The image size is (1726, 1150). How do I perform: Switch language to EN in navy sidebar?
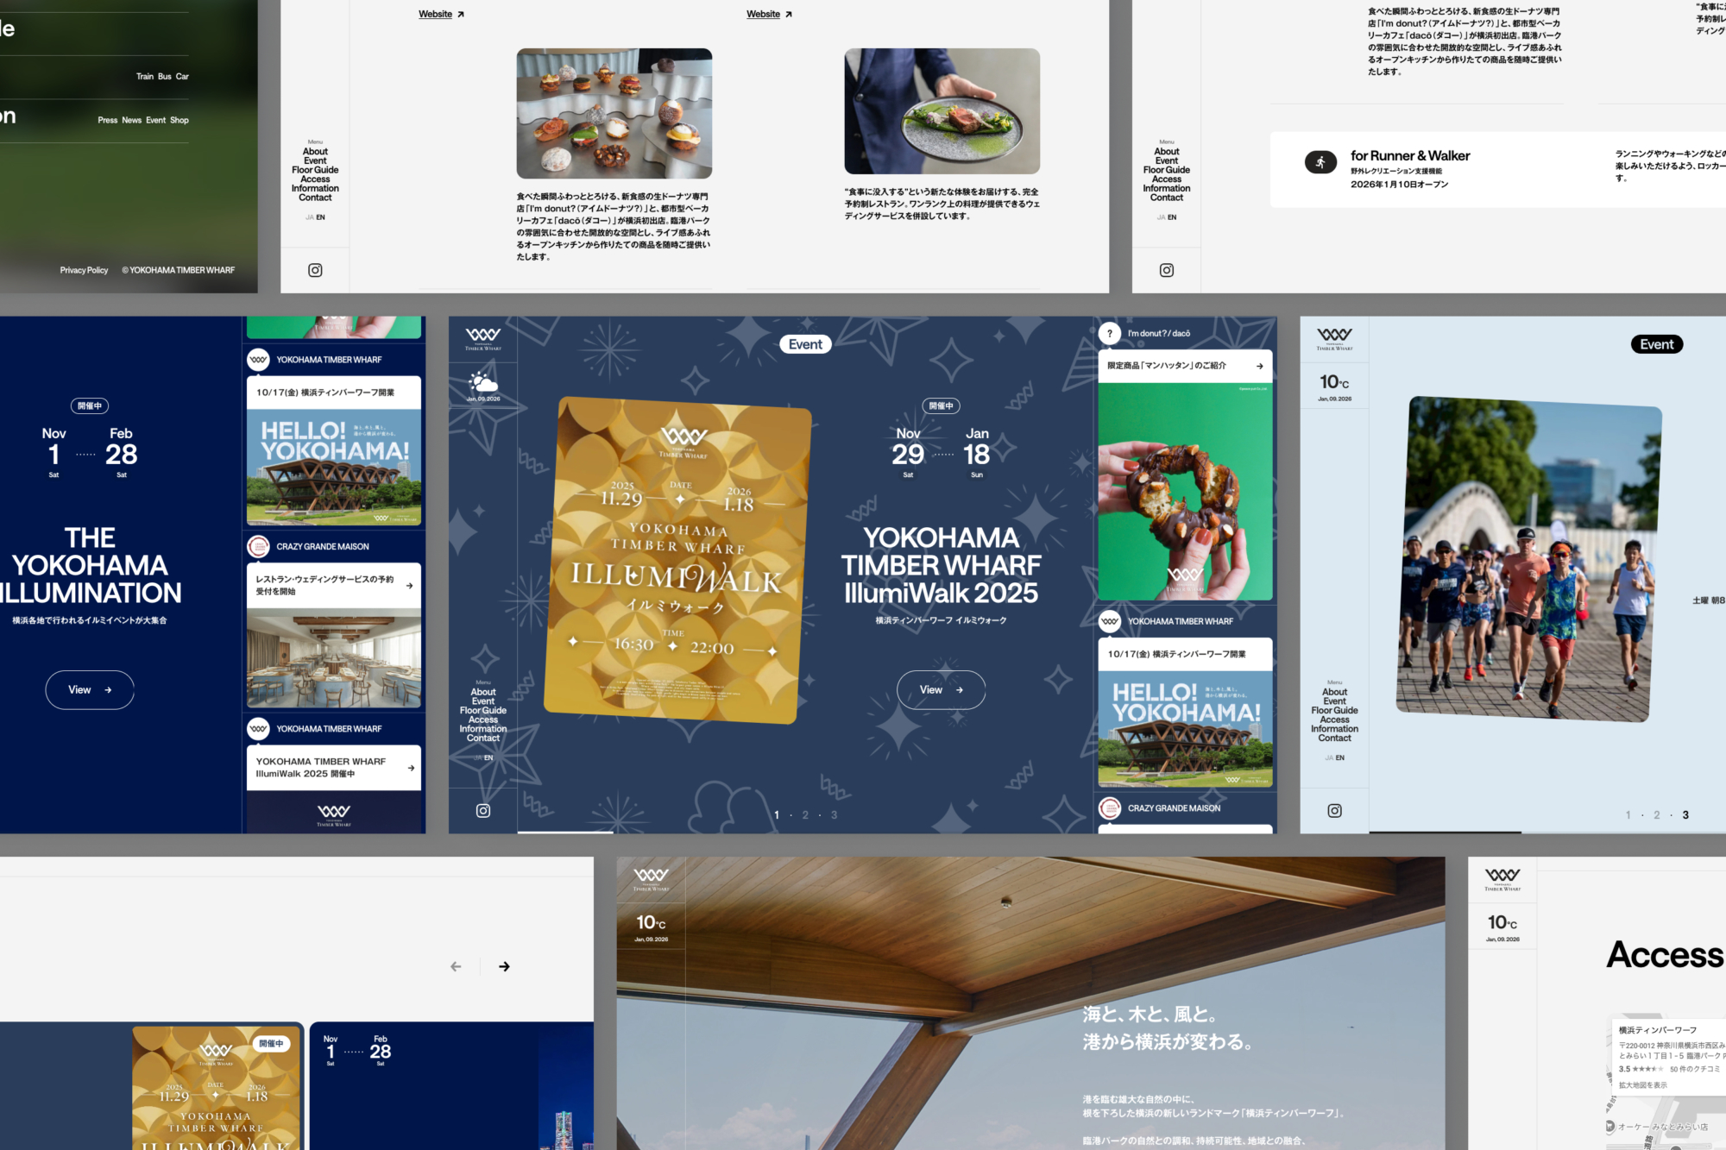[488, 757]
